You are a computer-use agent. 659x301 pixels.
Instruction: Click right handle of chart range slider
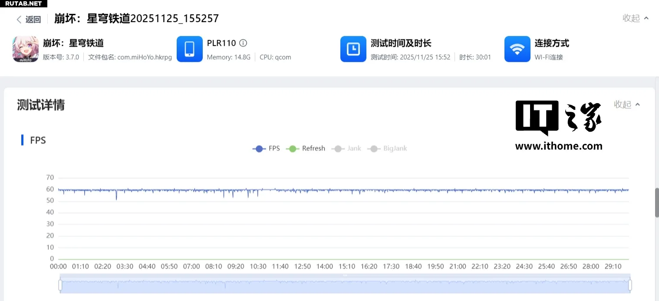[630, 285]
